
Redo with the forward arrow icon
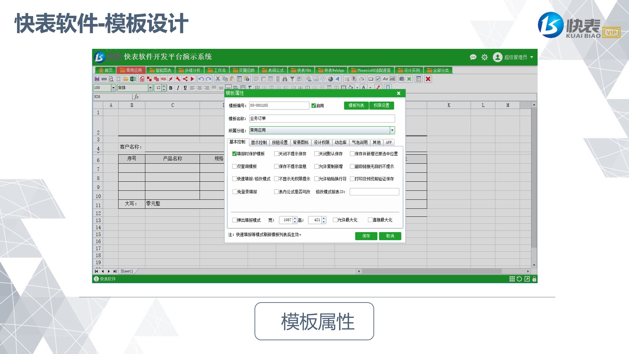tap(208, 79)
